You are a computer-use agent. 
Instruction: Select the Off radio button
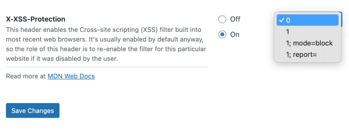point(222,19)
